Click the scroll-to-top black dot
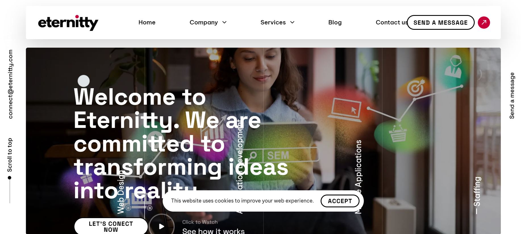 click(x=9, y=178)
